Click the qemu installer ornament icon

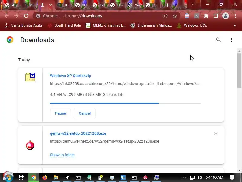click(x=30, y=145)
